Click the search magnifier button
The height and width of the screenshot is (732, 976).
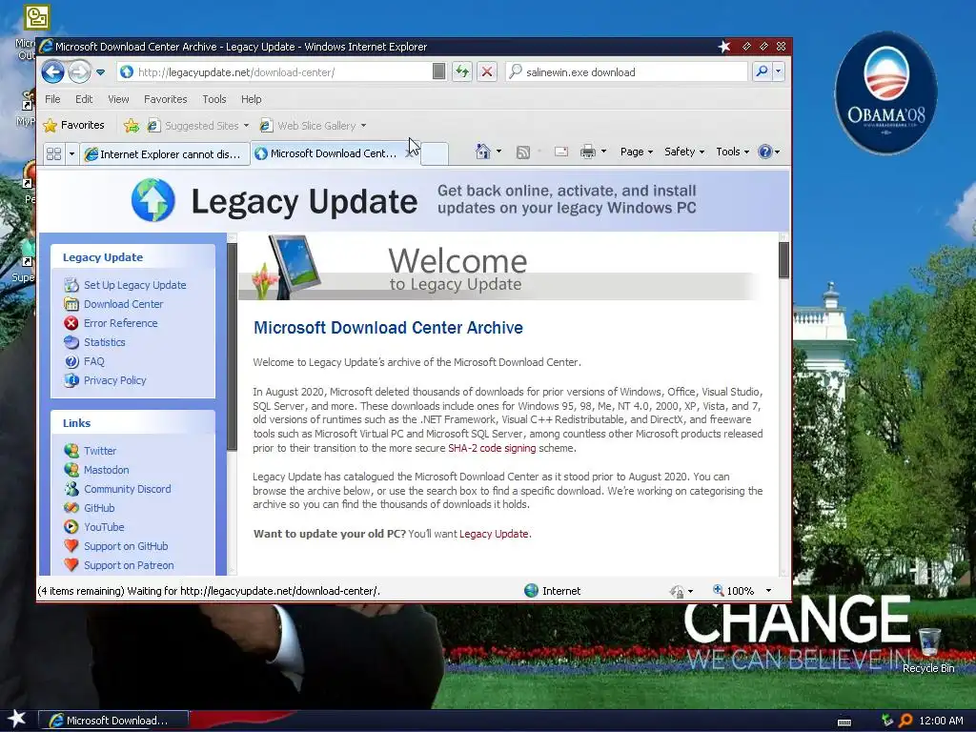(x=762, y=71)
